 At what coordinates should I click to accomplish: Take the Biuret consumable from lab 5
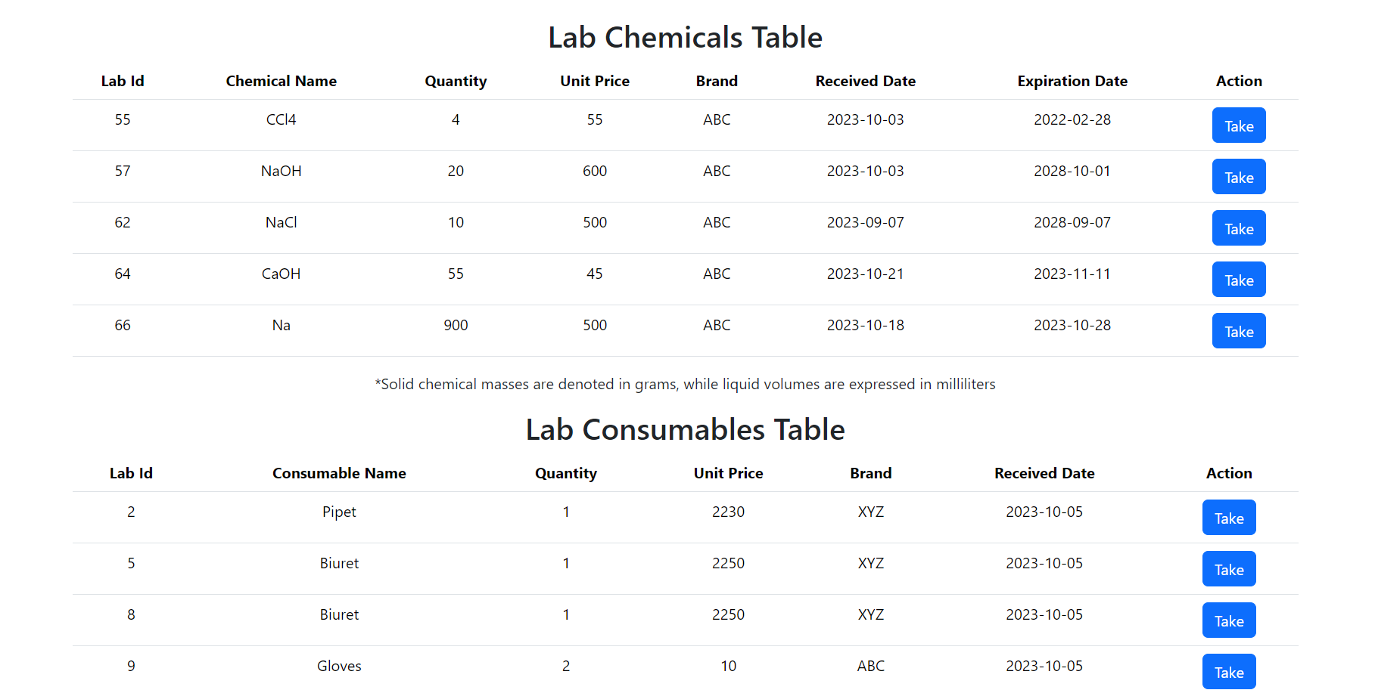1228,569
